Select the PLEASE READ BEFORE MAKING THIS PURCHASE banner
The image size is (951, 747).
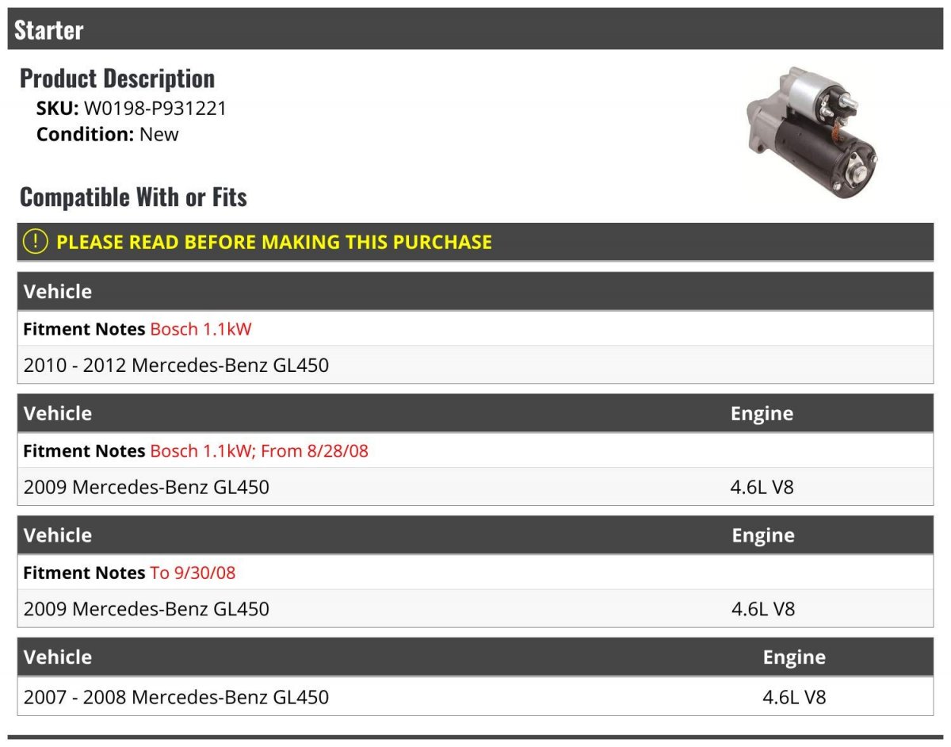(x=475, y=242)
